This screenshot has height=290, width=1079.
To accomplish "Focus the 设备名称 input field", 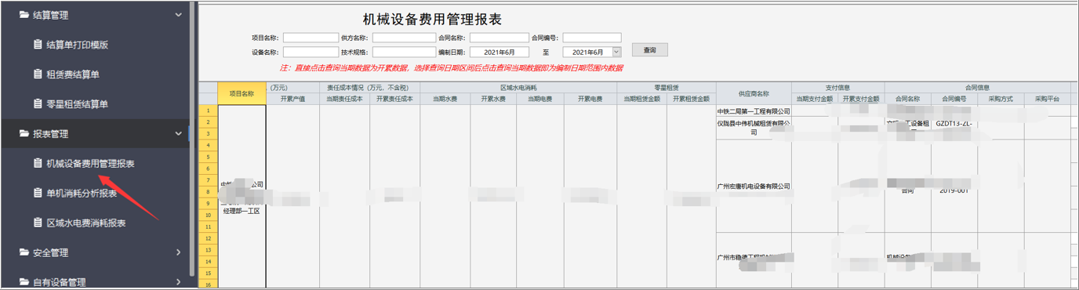I will coord(311,53).
